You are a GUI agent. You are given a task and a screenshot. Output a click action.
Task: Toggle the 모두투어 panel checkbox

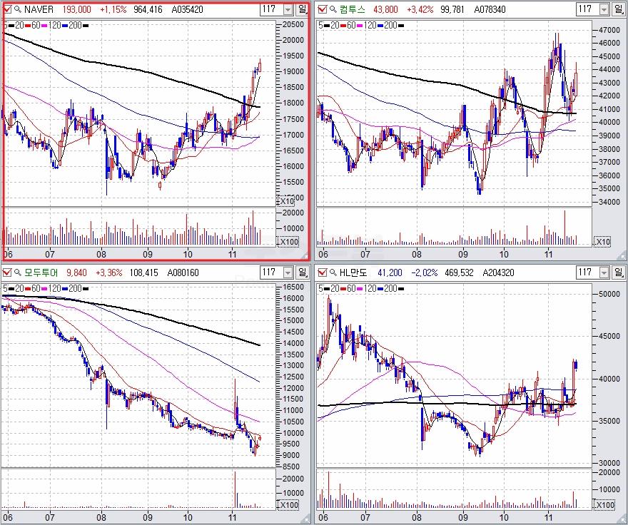(7, 272)
